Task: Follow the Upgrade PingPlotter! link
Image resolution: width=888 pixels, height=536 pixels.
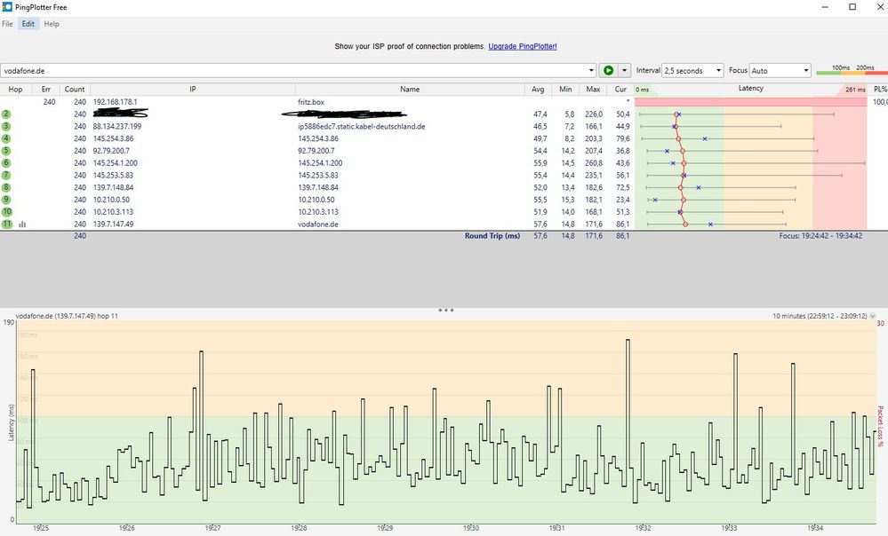Action: [522, 46]
